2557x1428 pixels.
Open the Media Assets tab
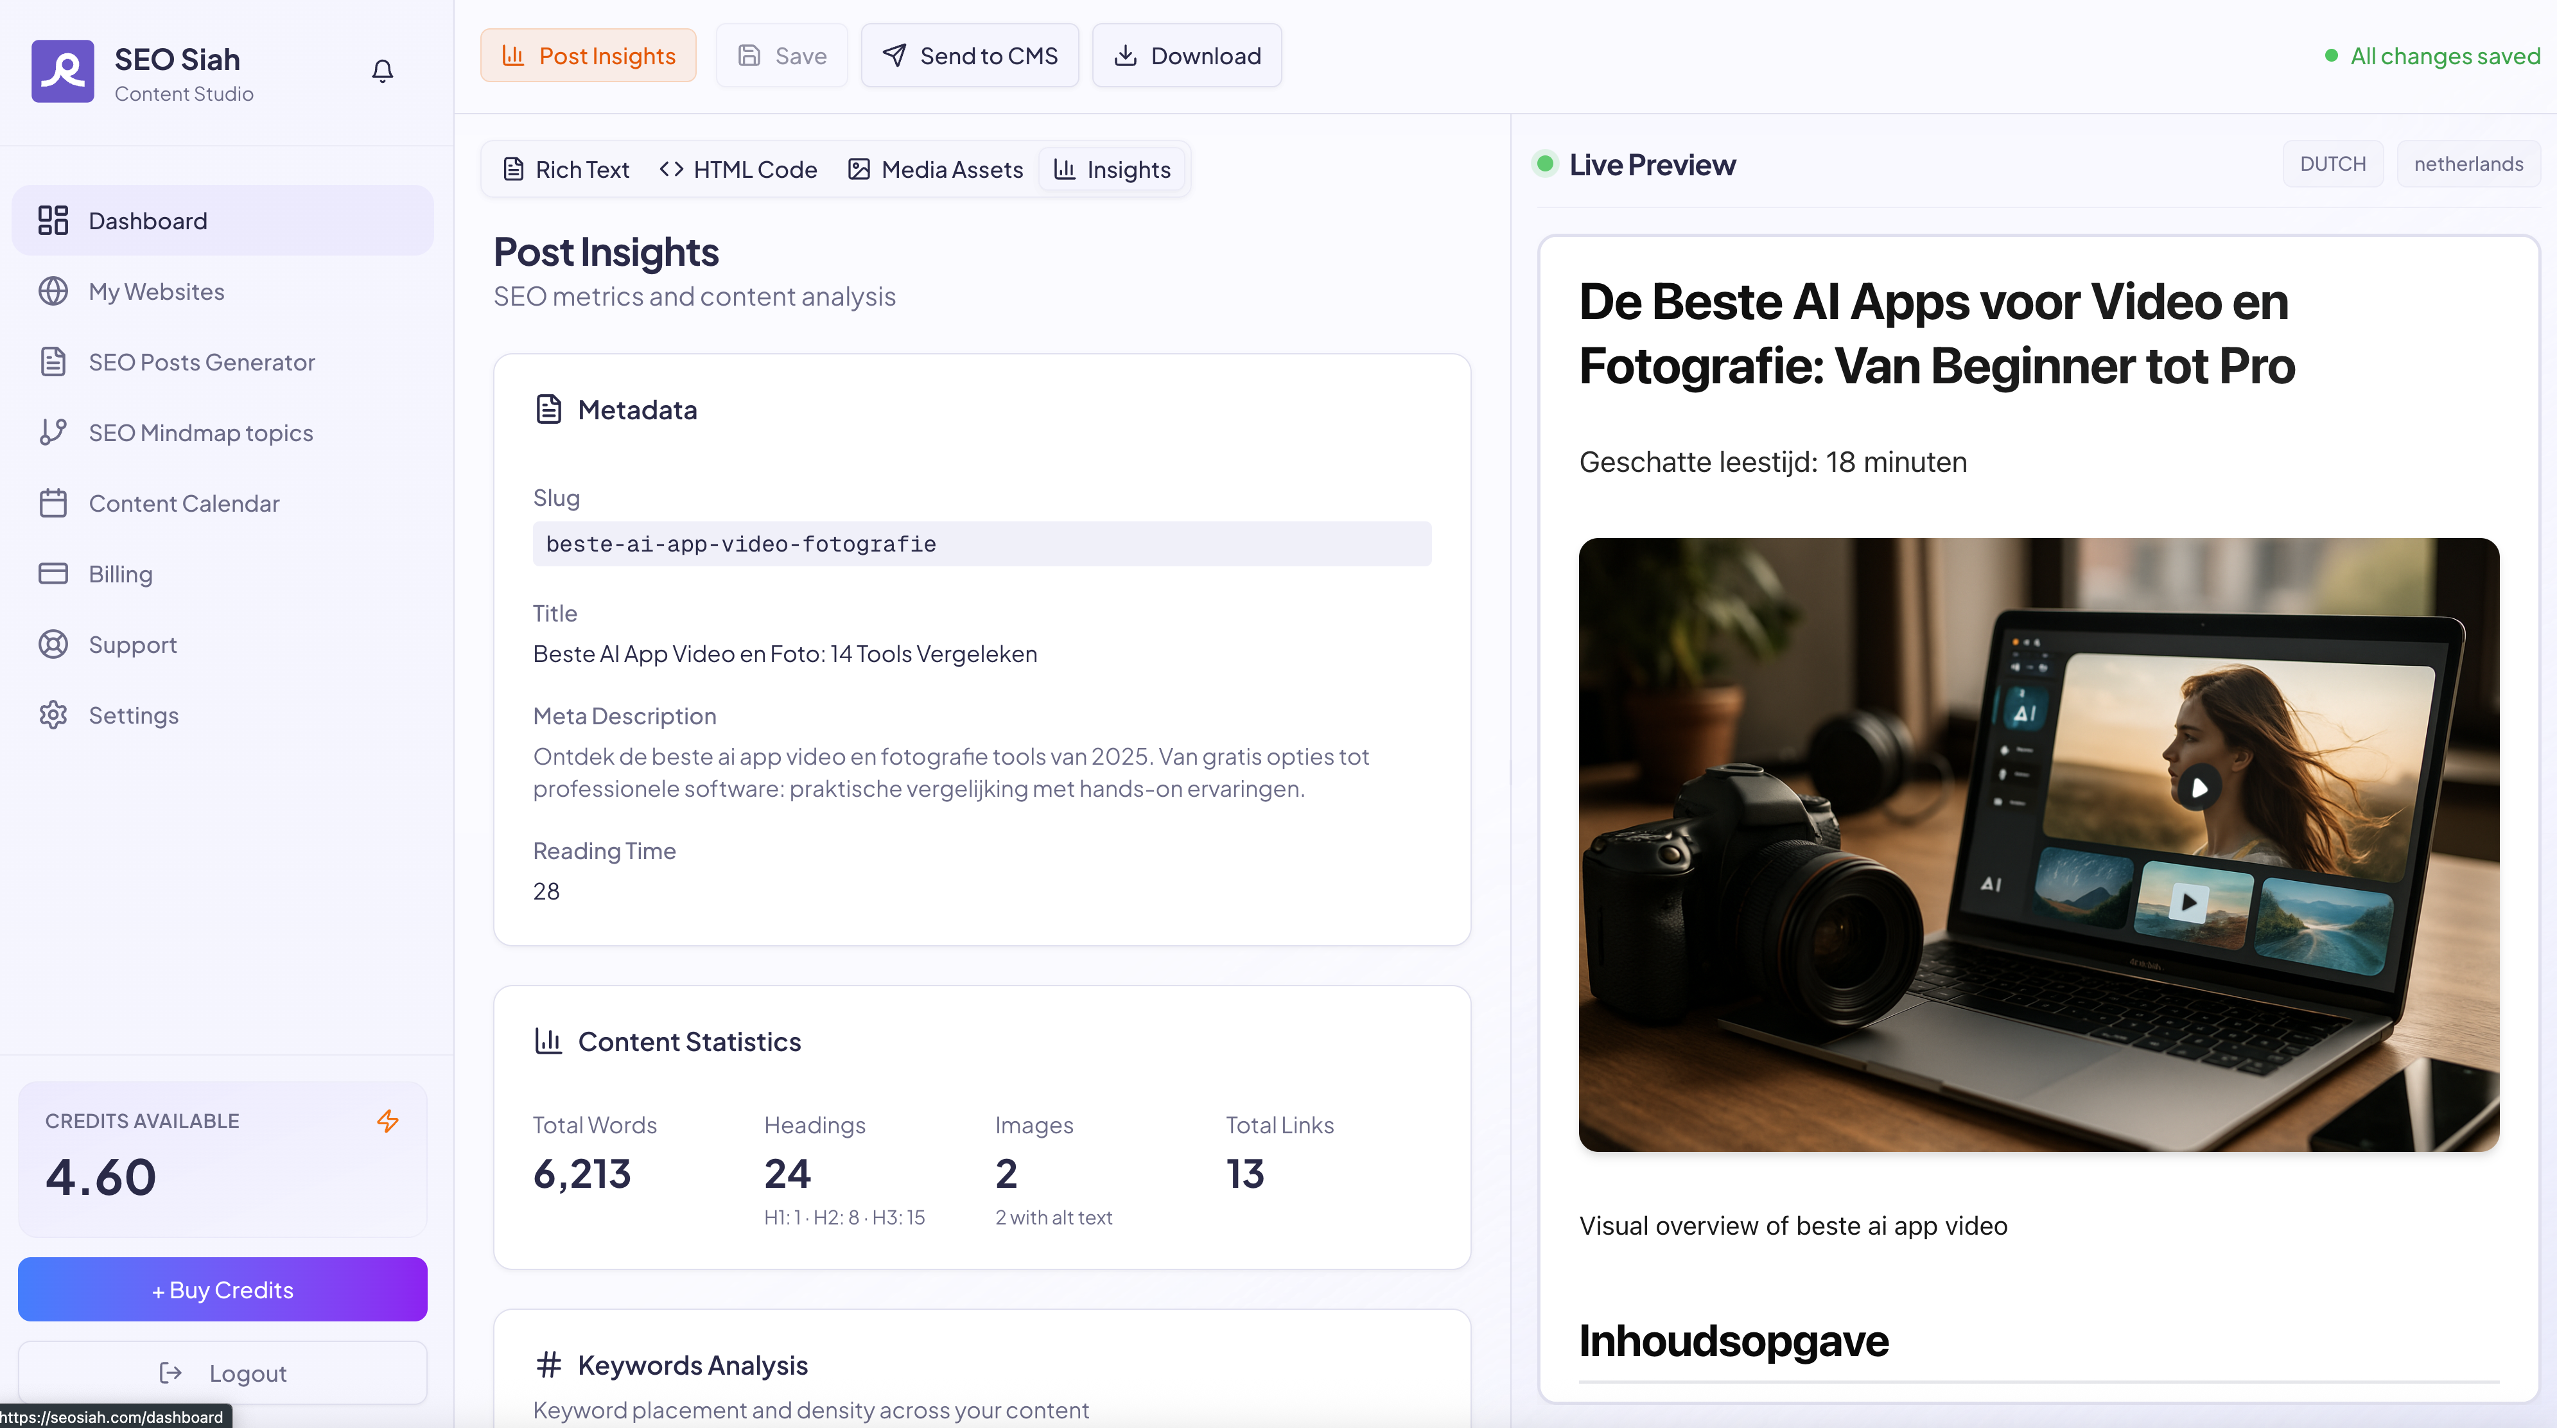[935, 170]
